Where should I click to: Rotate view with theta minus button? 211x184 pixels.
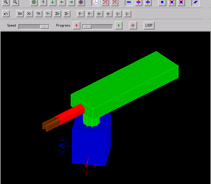tap(109, 14)
